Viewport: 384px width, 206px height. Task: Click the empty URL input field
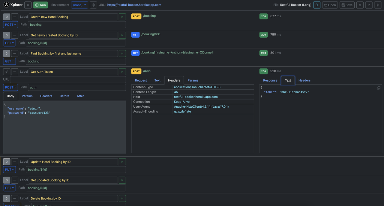click(x=68, y=80)
